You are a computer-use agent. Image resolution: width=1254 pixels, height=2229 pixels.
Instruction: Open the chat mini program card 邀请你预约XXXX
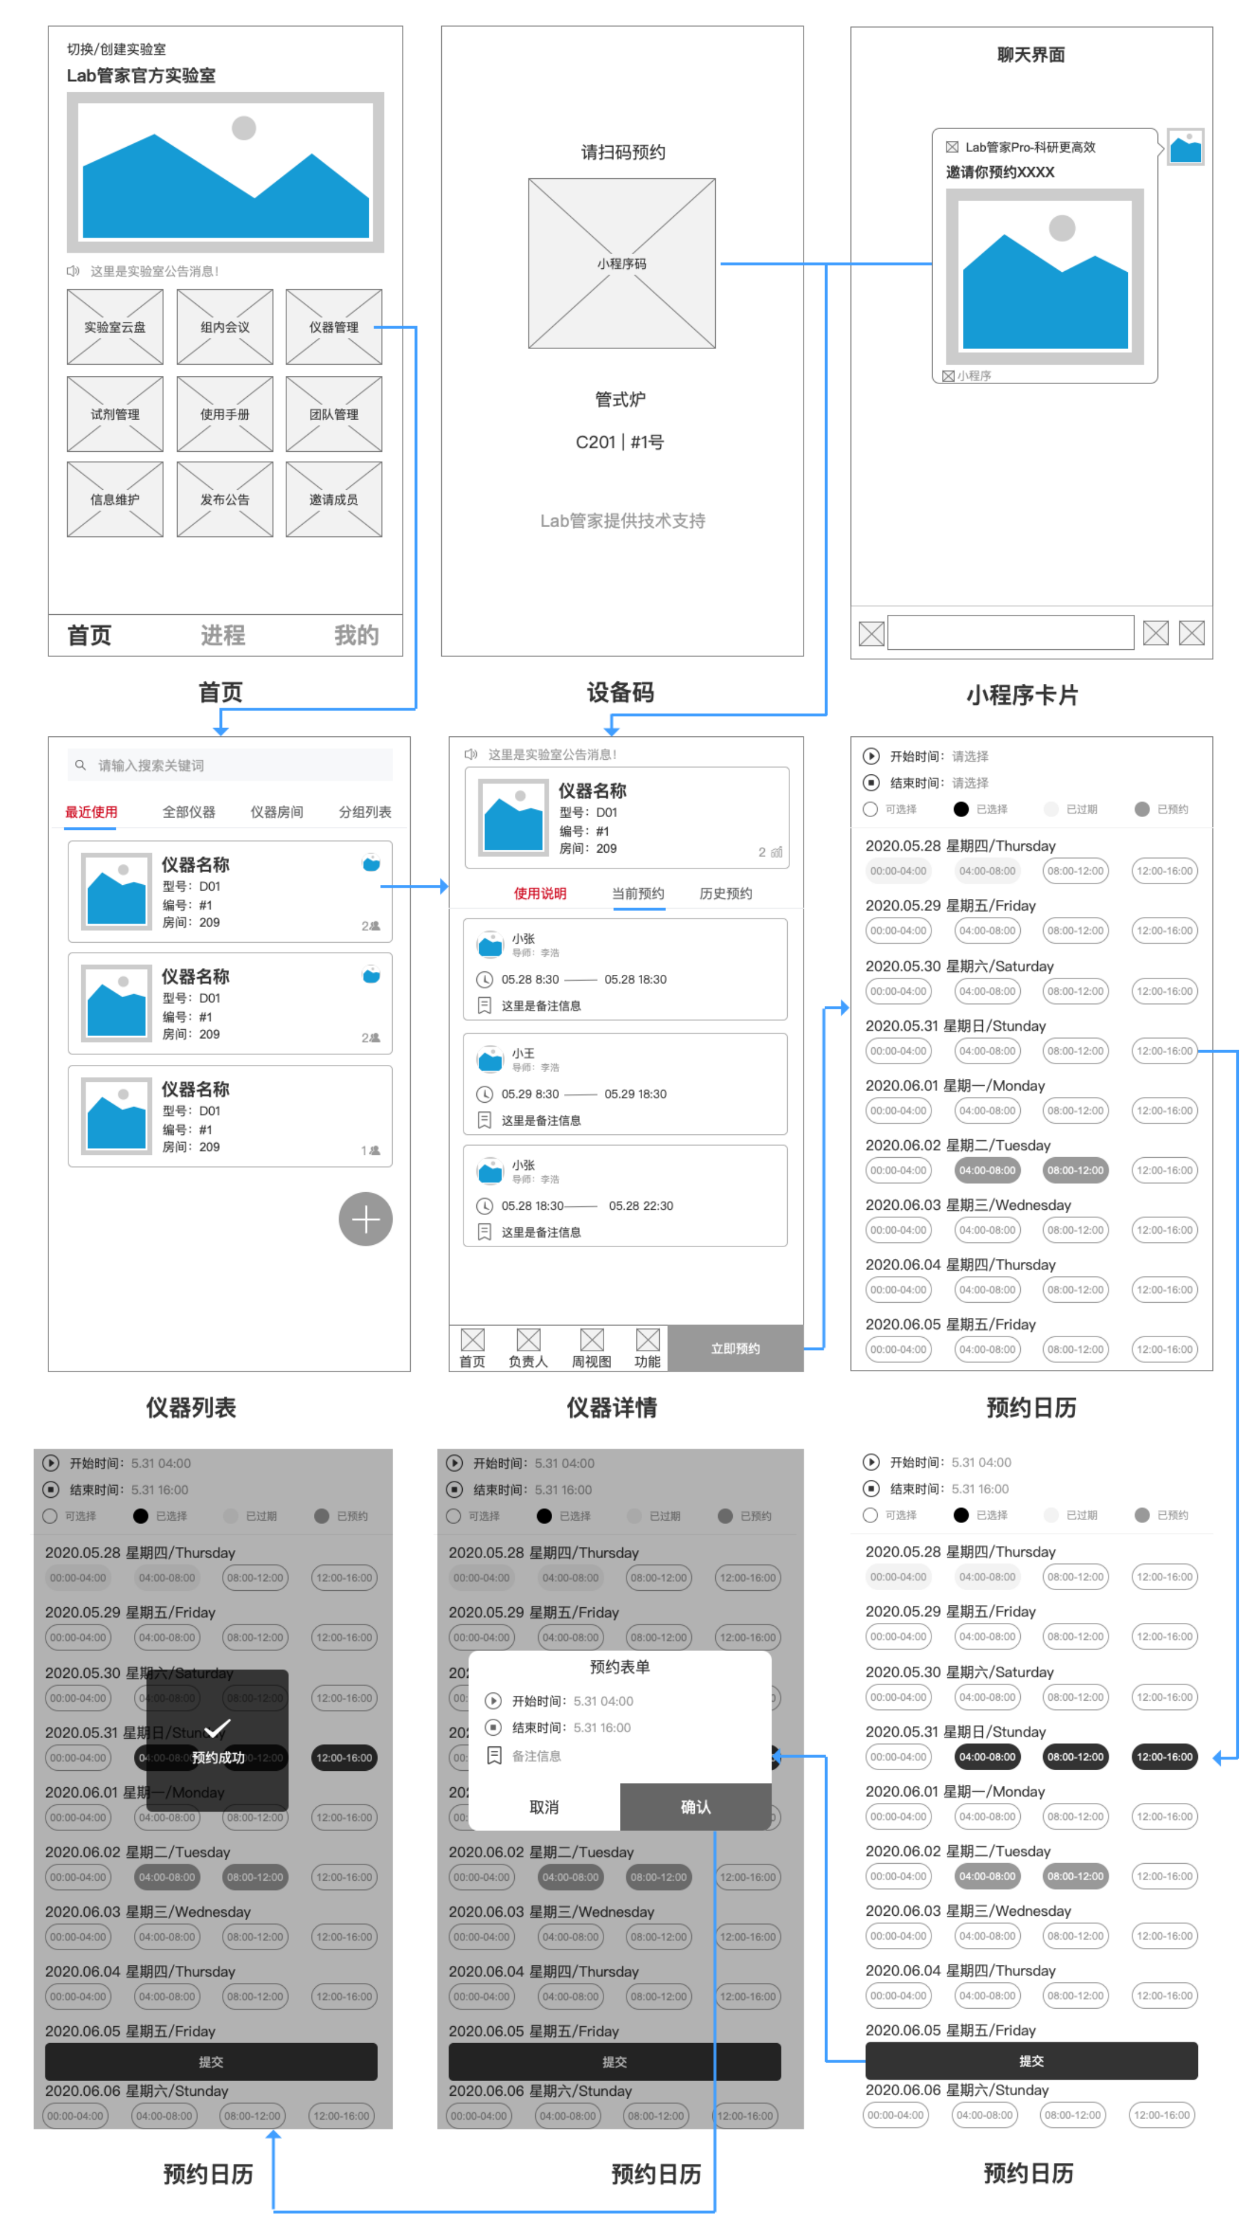point(1045,255)
